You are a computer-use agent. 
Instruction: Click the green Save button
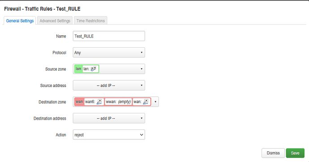[295, 153]
